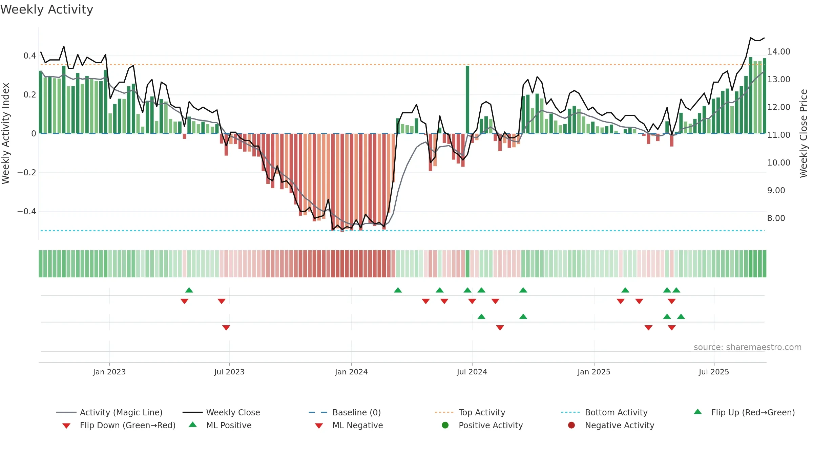The height and width of the screenshot is (457, 813).
Task: Click the Positive Activity green circle icon
Action: tap(445, 425)
